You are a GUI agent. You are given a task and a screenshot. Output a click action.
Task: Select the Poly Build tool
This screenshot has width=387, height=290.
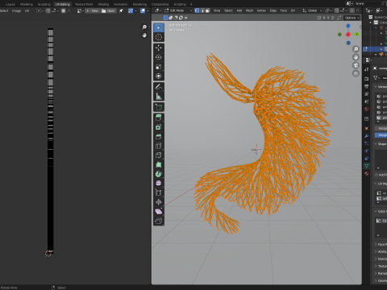click(159, 164)
